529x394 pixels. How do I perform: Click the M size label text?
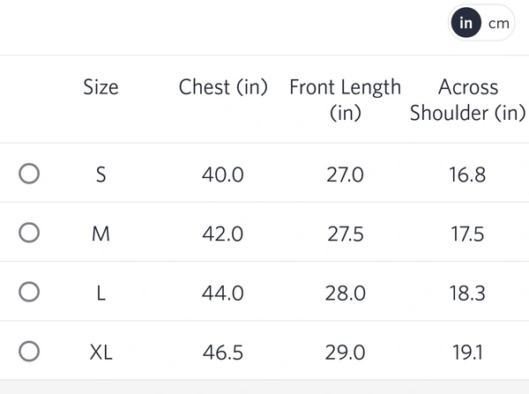tap(101, 234)
